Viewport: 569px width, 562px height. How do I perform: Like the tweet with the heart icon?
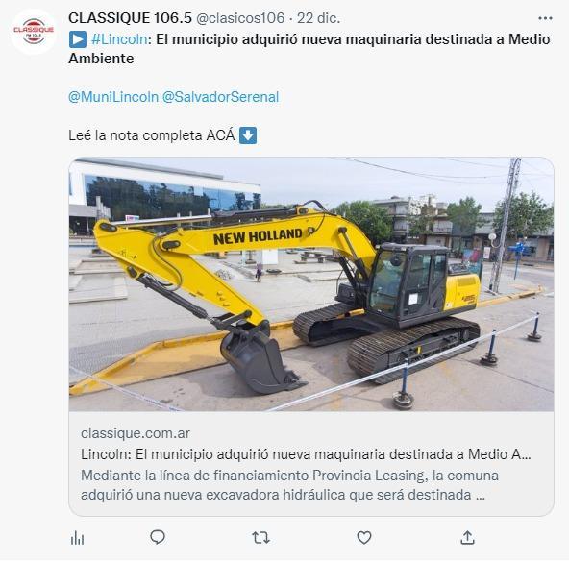[364, 537]
